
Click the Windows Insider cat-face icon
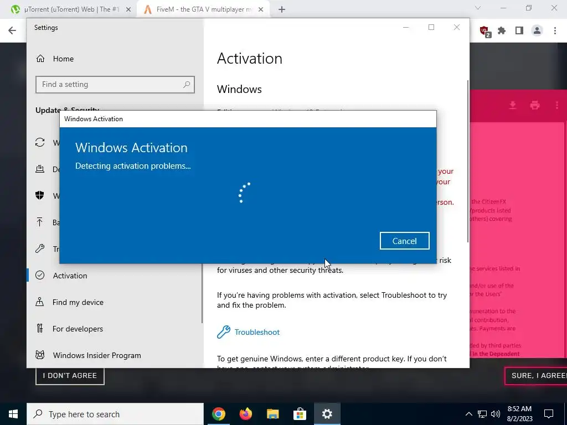coord(40,355)
